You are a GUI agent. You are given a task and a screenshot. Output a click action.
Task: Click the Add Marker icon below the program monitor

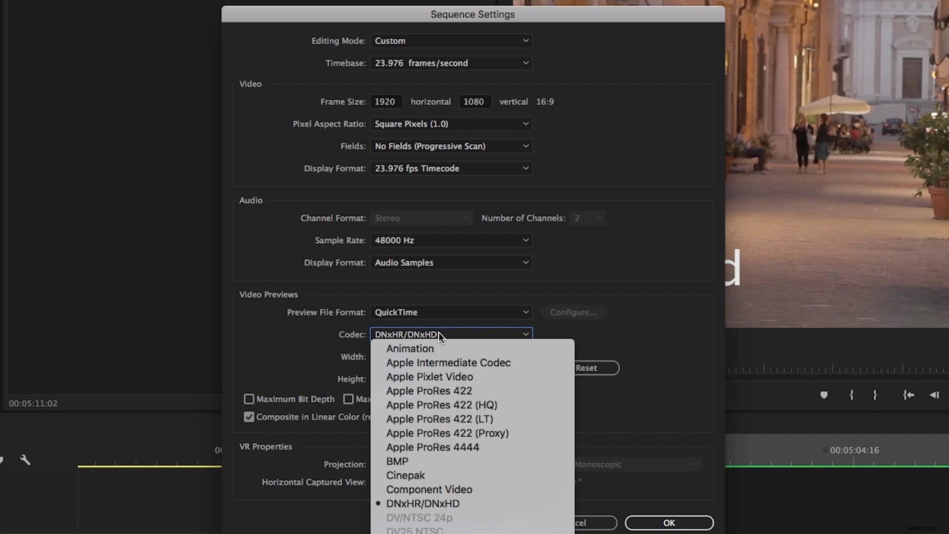pos(824,395)
